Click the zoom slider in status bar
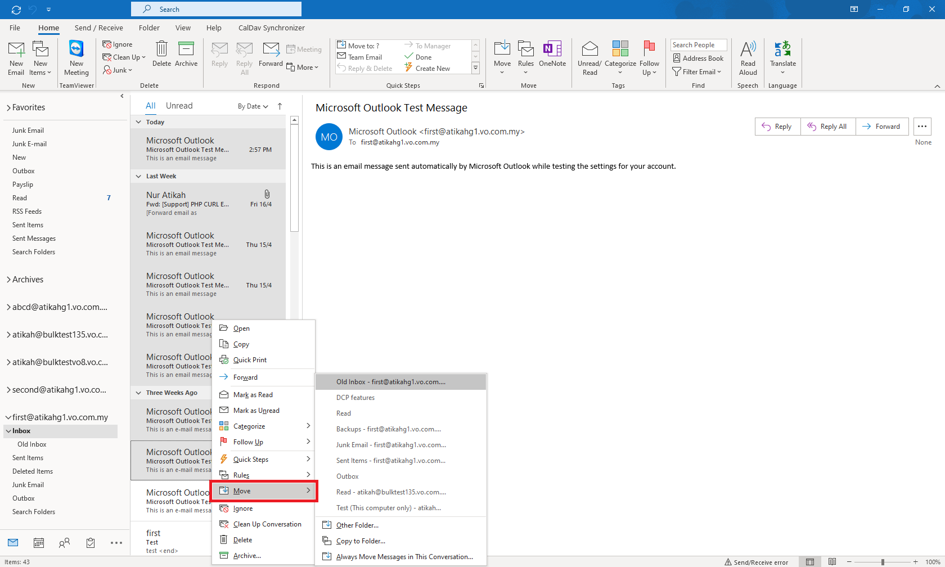Image resolution: width=945 pixels, height=567 pixels. [883, 562]
